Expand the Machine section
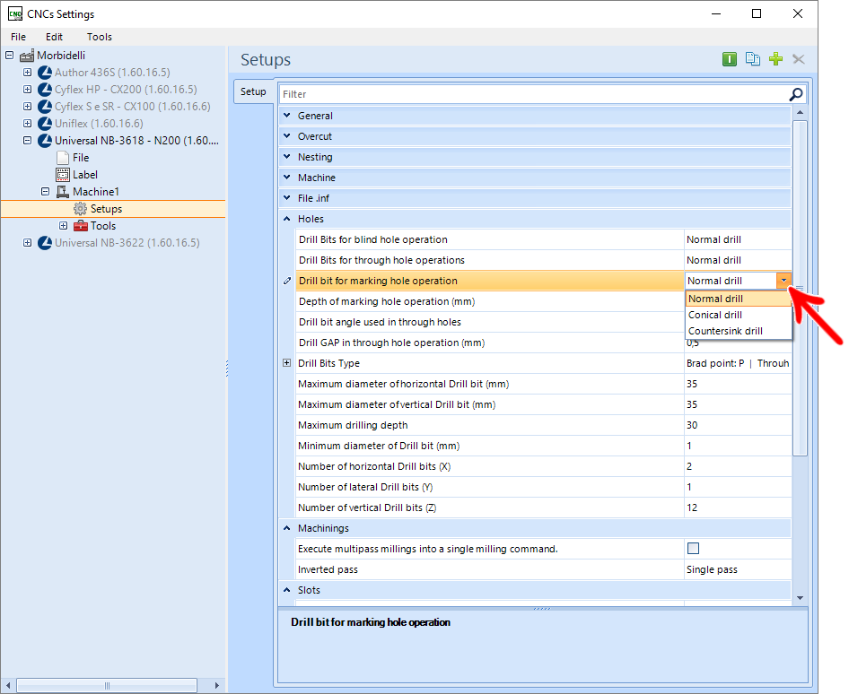Viewport: 849px width, 694px height. [x=287, y=178]
